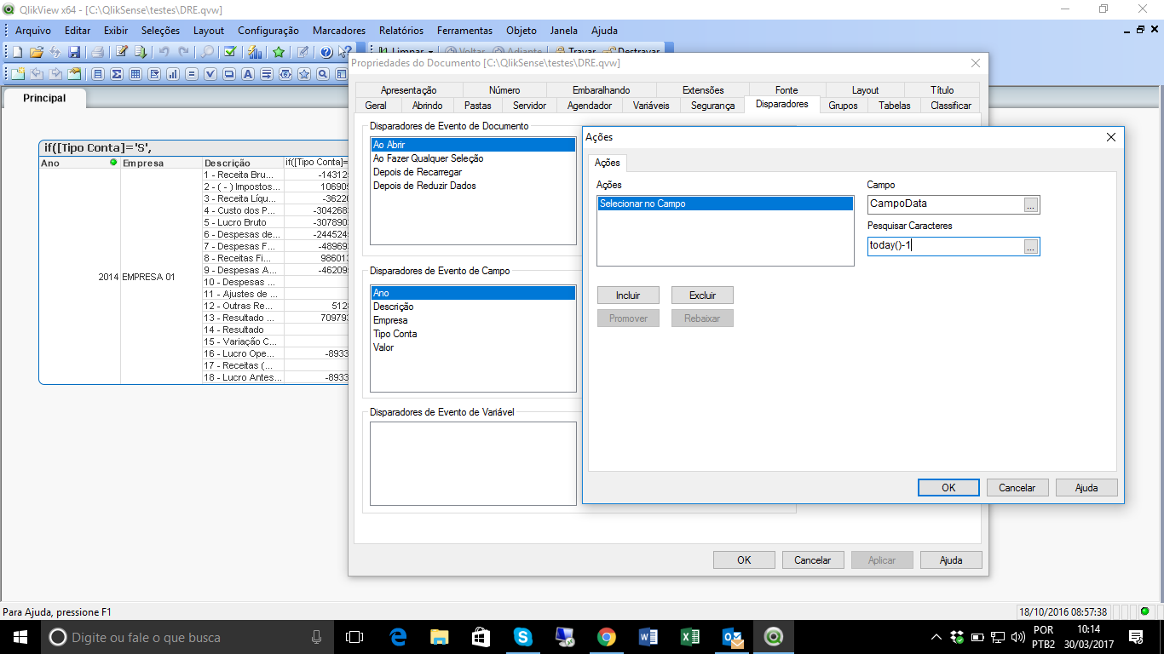Open the Marcadores menu
This screenshot has width=1164, height=654.
click(339, 30)
